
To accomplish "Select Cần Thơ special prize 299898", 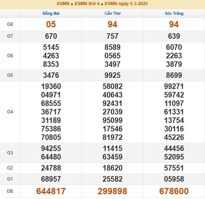I will (112, 191).
